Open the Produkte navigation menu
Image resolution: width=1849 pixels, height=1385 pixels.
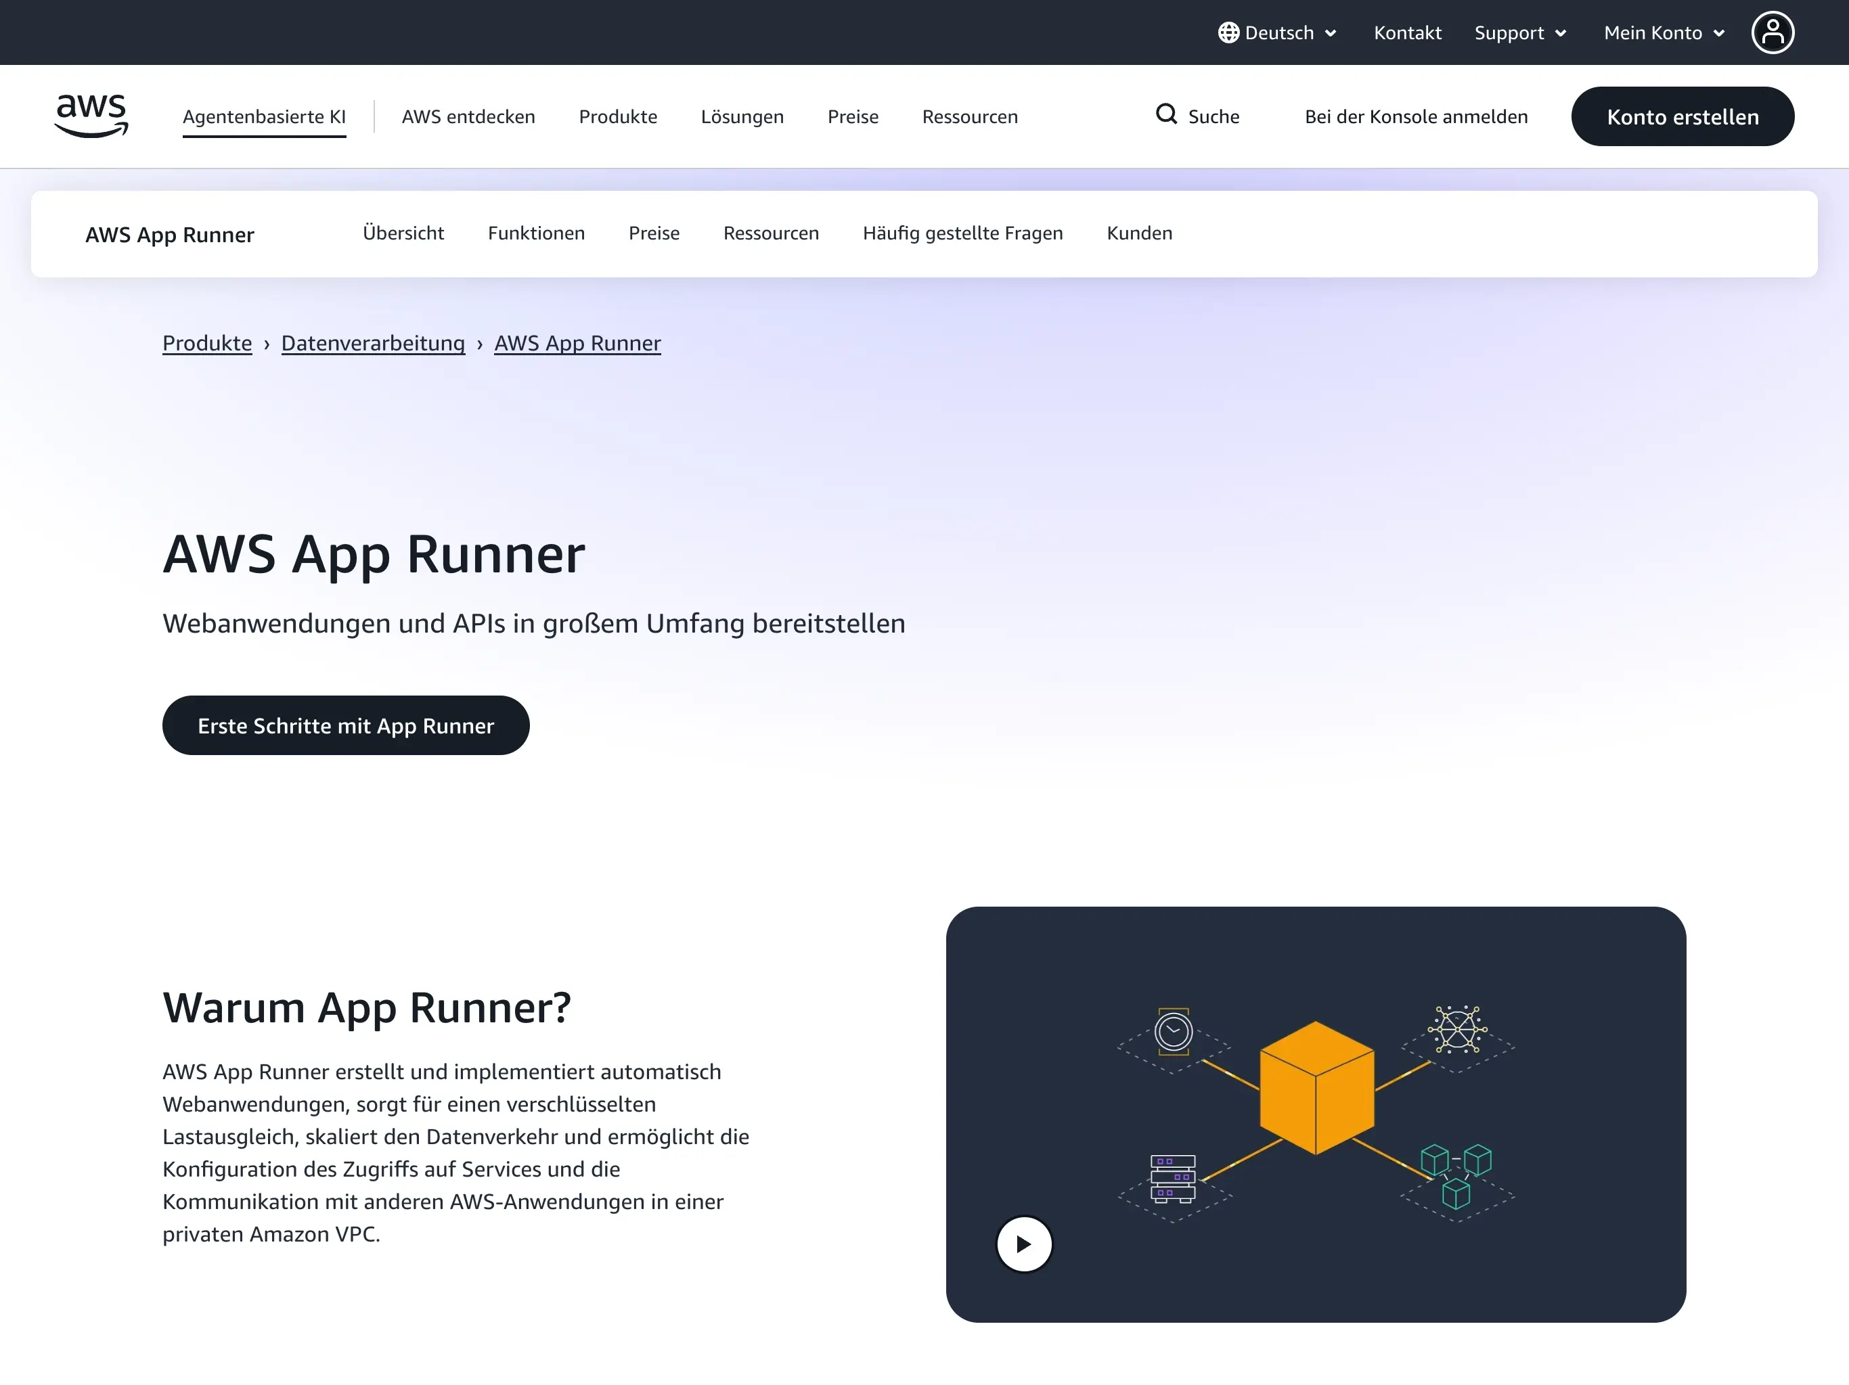pos(618,116)
